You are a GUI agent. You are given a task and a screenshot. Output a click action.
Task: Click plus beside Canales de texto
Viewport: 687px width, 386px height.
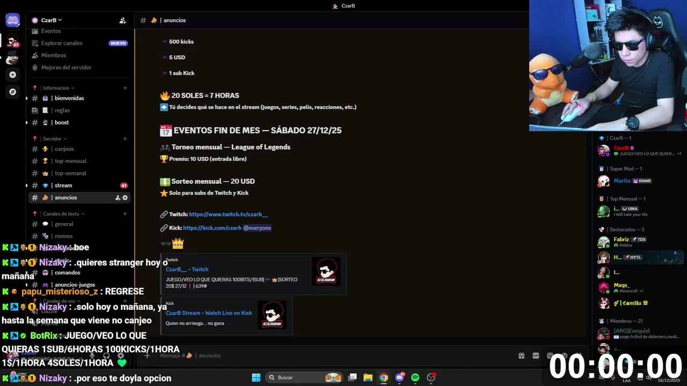[125, 213]
